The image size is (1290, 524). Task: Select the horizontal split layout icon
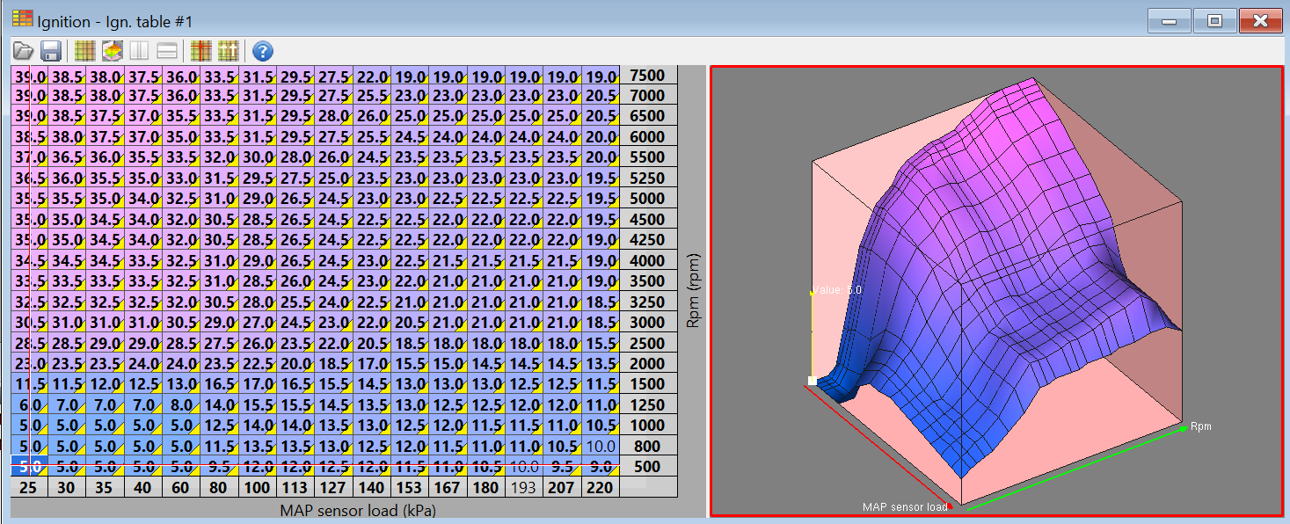(166, 51)
